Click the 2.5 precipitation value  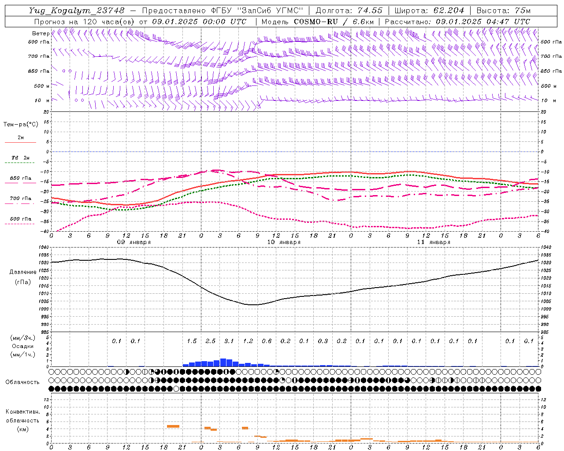click(x=210, y=341)
